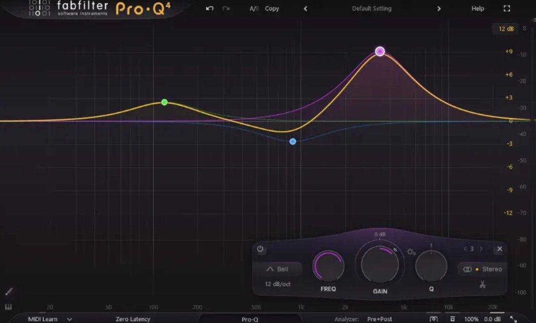Viewport: 536px width, 323px height.
Task: Click the headphone monitoring icon in bottom bar
Action: point(433,320)
